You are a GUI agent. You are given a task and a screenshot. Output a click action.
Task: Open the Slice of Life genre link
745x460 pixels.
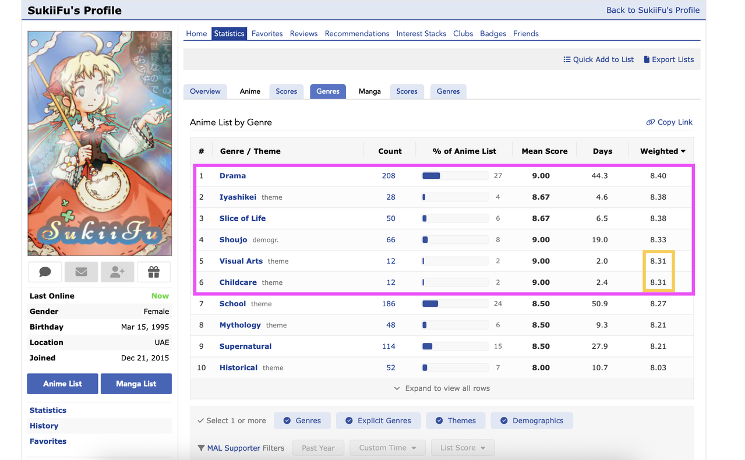(x=242, y=218)
